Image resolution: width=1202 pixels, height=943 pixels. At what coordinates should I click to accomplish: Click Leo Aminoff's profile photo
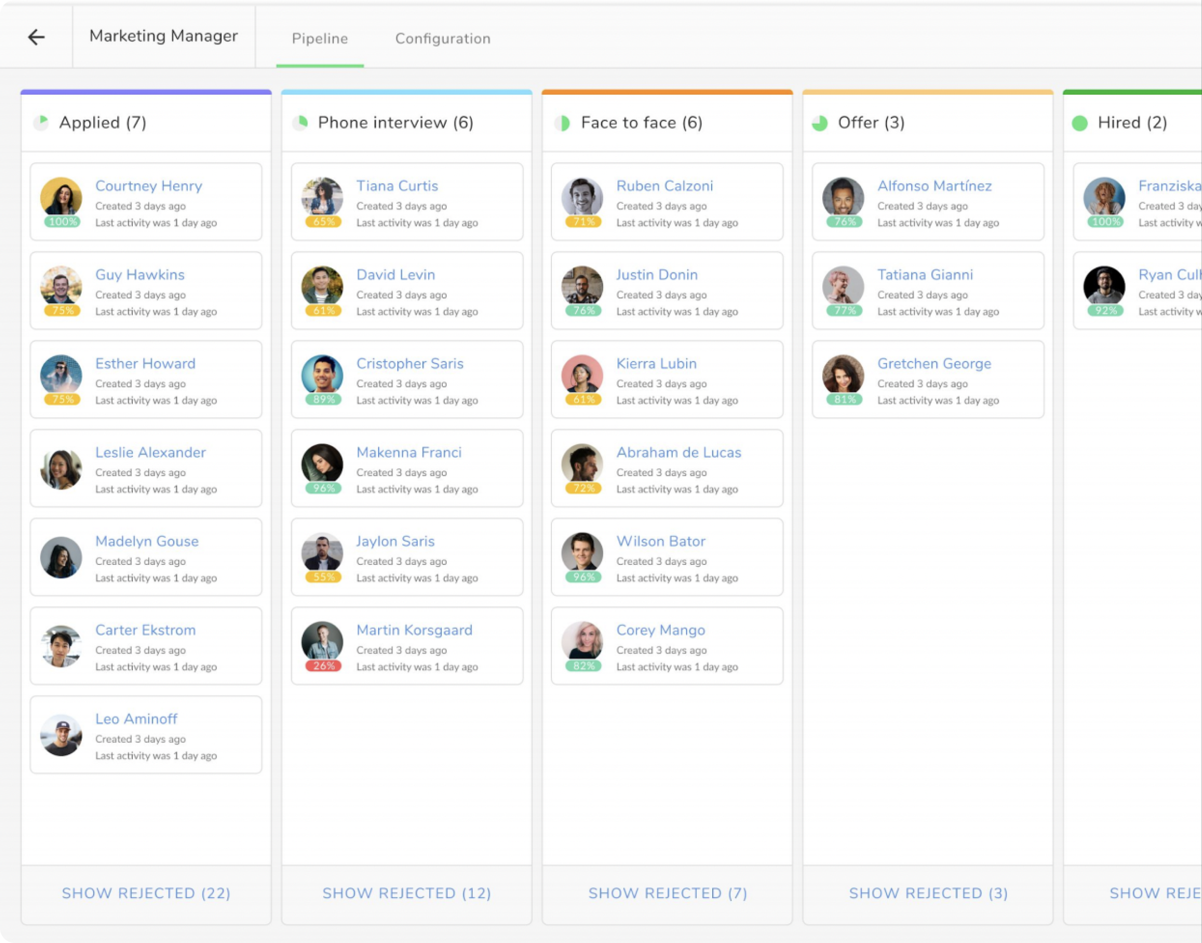(61, 735)
